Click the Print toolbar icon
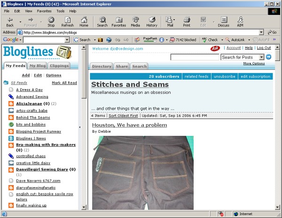 187,22
